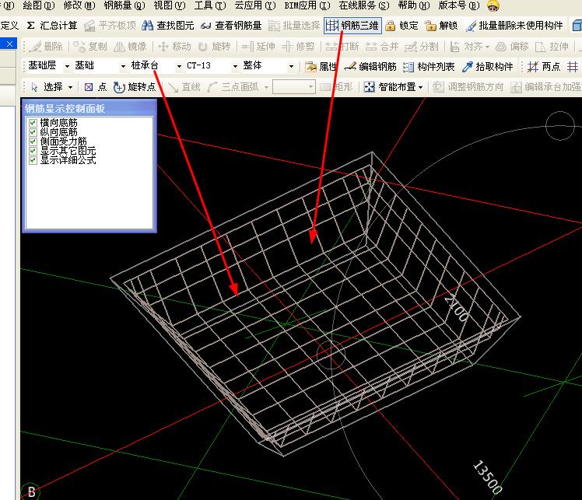Open the 钢筋量(Q) menu

click(x=124, y=5)
